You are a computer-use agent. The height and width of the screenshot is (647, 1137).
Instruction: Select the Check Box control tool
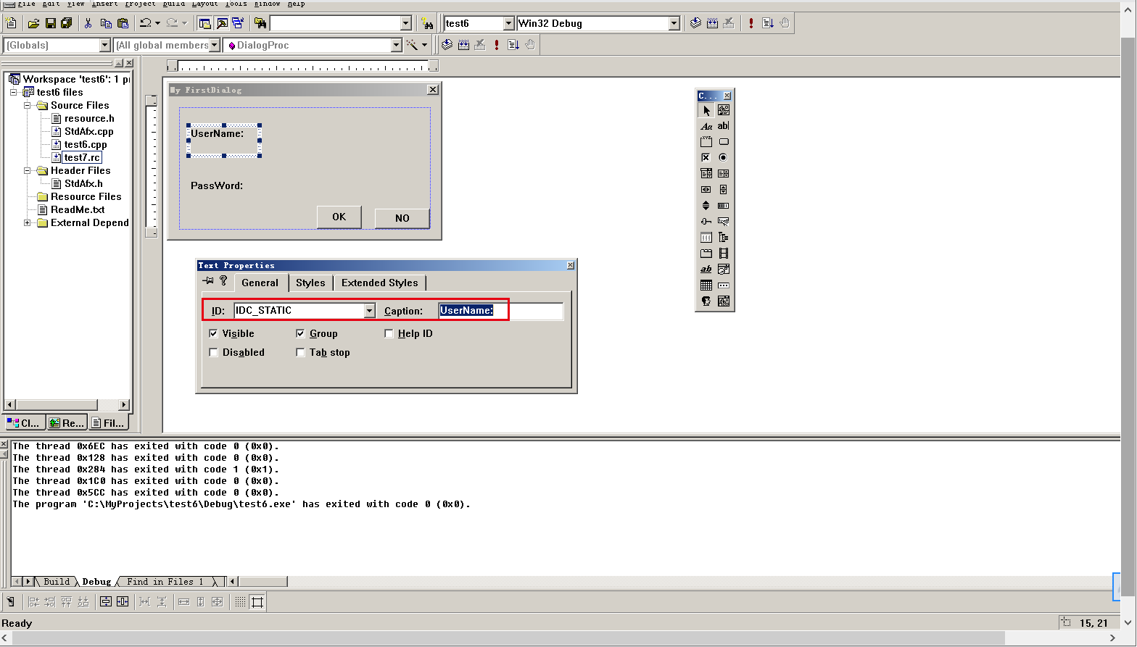click(706, 157)
